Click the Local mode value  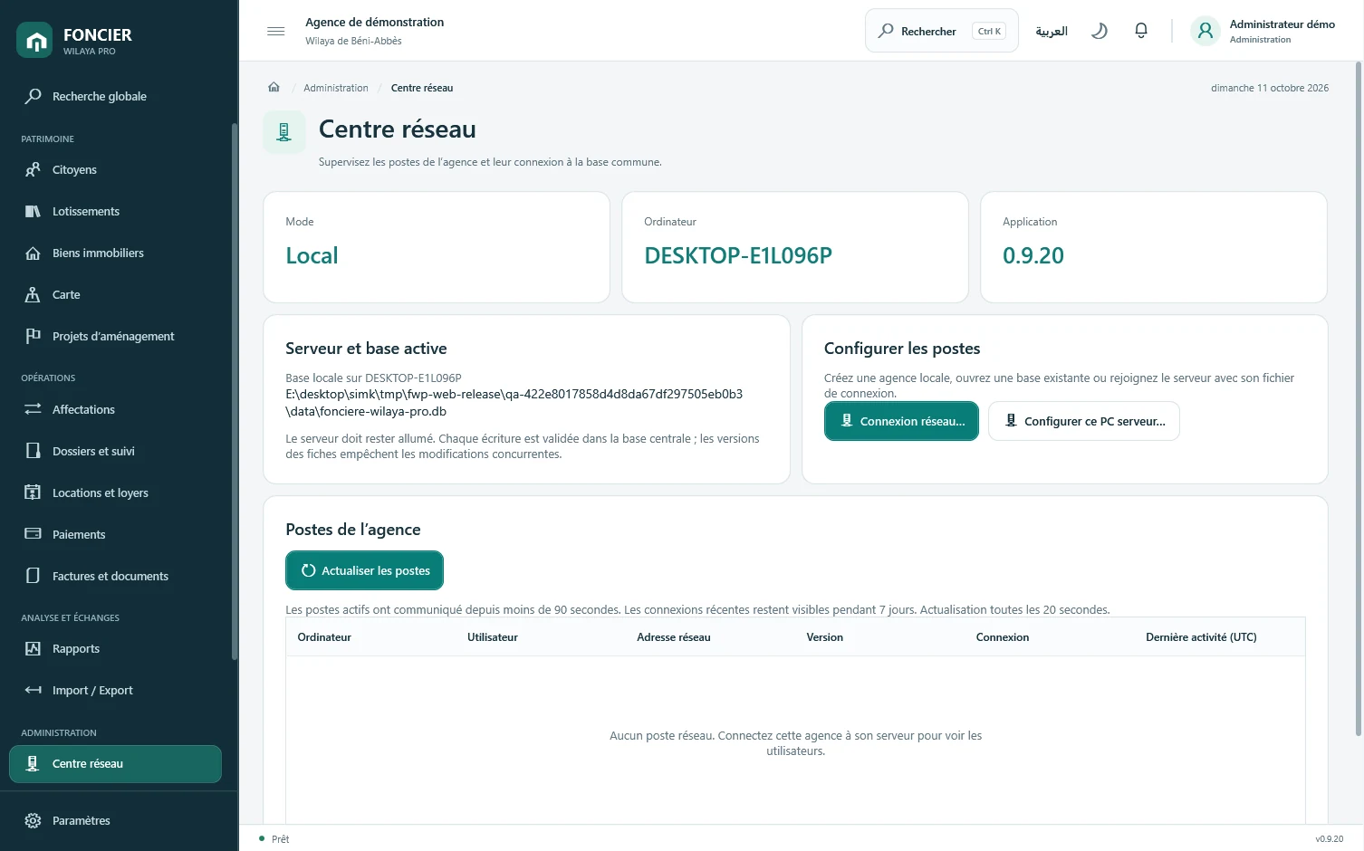(x=312, y=256)
